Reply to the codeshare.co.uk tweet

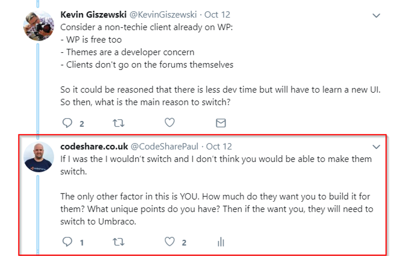(x=68, y=241)
